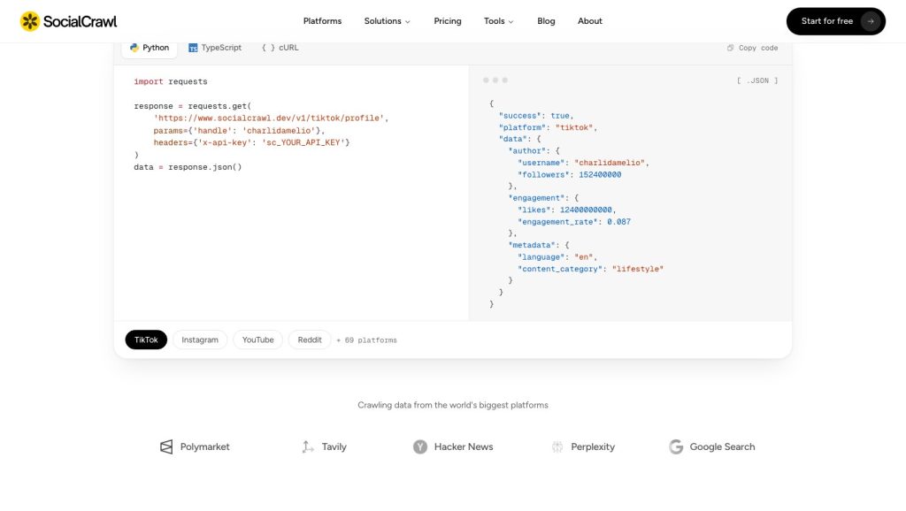Switch to the TypeScript code tab
The width and height of the screenshot is (906, 511).
[x=215, y=48]
